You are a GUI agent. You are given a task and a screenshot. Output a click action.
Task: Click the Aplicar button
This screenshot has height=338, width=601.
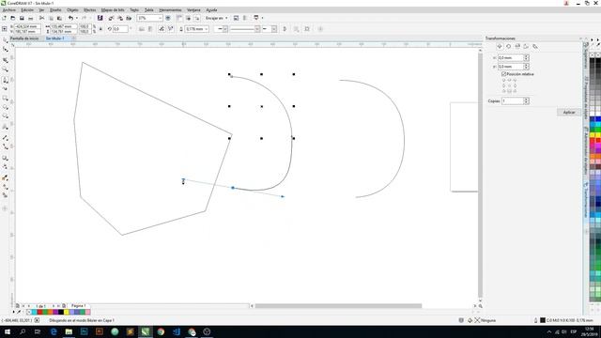pos(569,113)
